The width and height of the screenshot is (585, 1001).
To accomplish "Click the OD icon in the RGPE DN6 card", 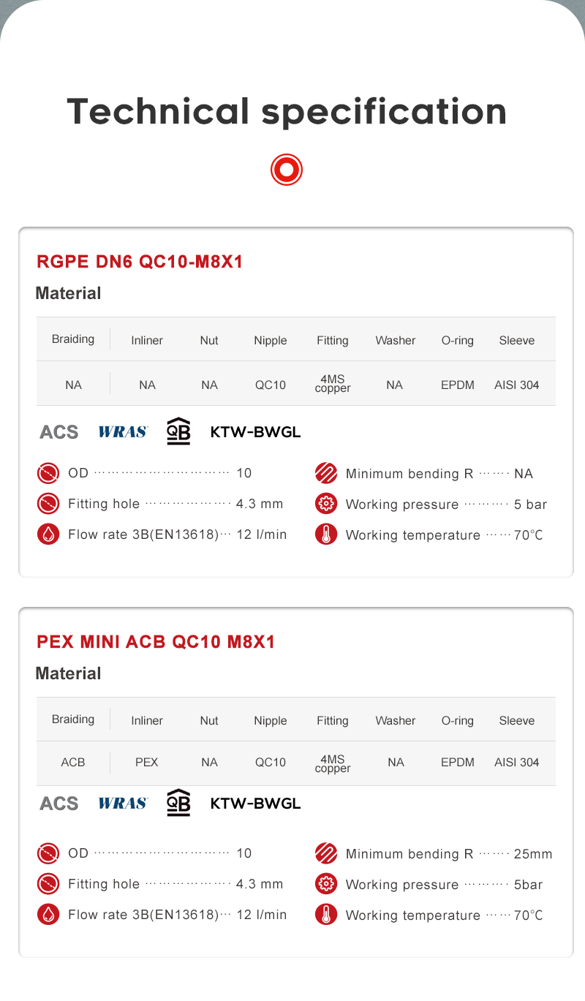I will click(48, 473).
